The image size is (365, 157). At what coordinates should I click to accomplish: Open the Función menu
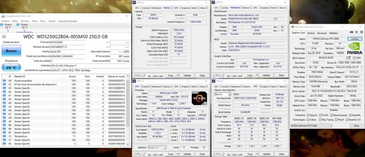[x=25, y=21]
